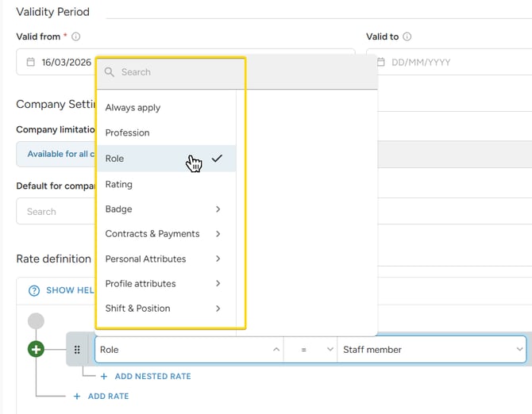Click the Valid to info icon
This screenshot has height=414, width=532.
[407, 36]
